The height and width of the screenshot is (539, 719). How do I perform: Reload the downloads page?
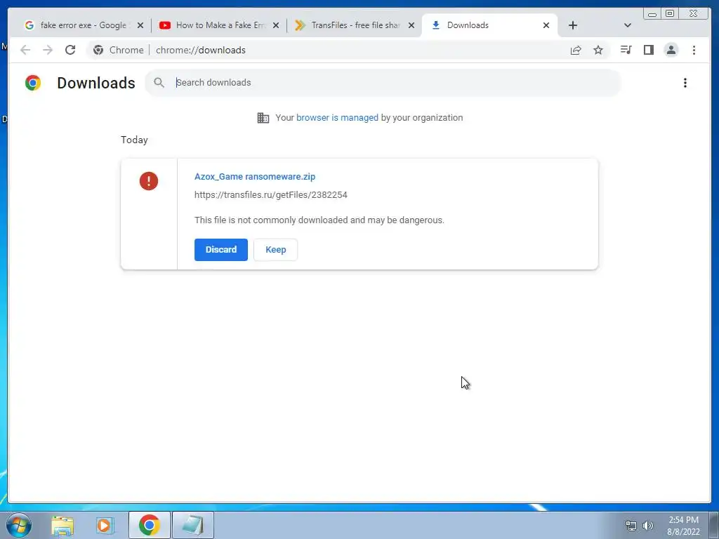(70, 50)
